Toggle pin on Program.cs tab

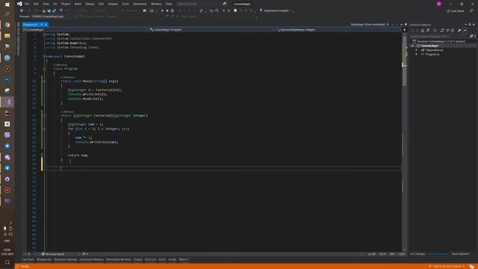tap(42, 25)
